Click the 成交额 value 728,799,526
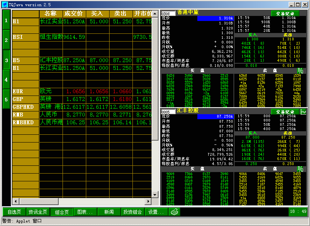This screenshot has height=226, width=310. point(220,155)
